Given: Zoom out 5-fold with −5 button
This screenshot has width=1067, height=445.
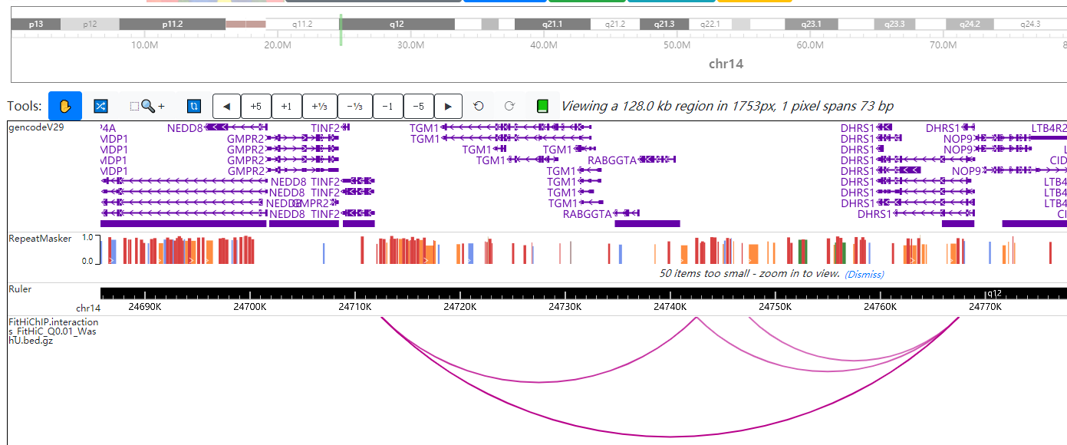Looking at the screenshot, I should 418,106.
